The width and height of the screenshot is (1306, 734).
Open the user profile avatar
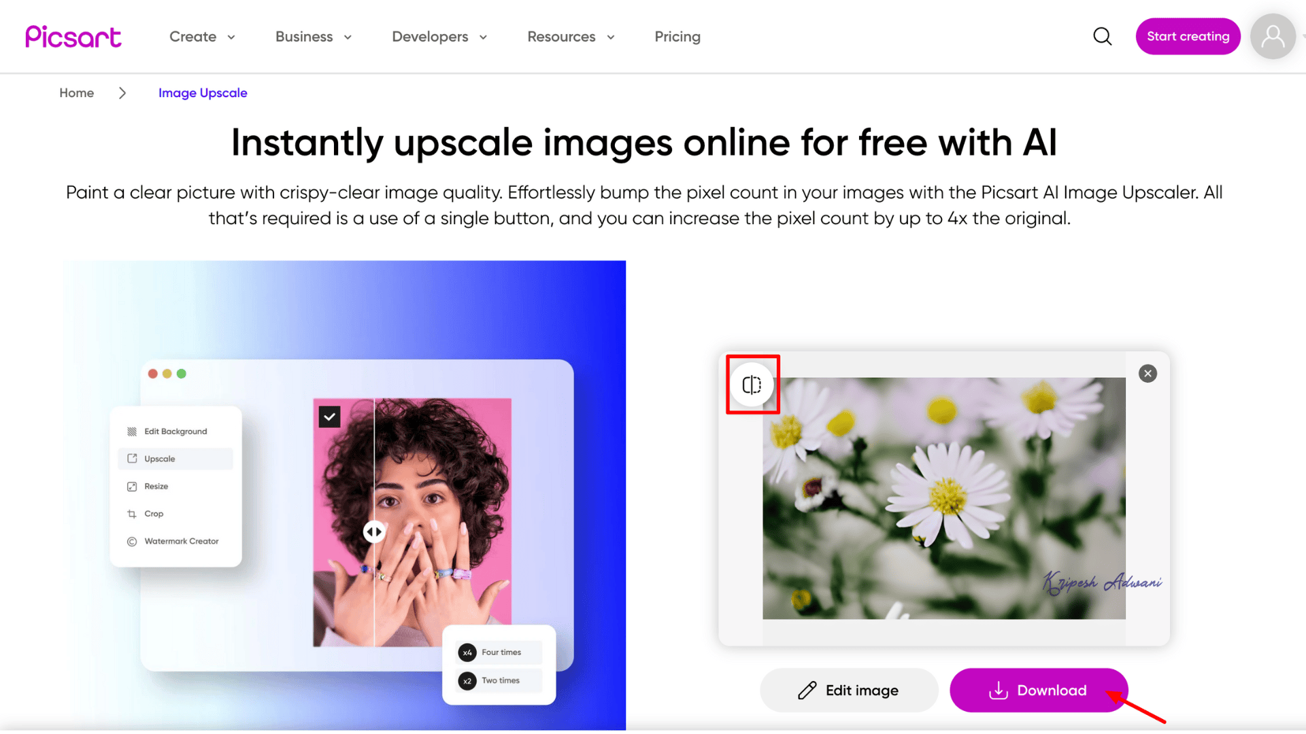[x=1273, y=37]
